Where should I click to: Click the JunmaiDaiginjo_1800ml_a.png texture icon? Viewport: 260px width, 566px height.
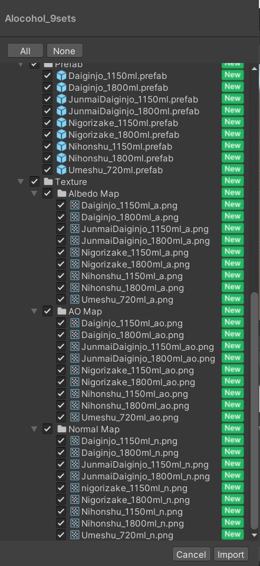74,241
